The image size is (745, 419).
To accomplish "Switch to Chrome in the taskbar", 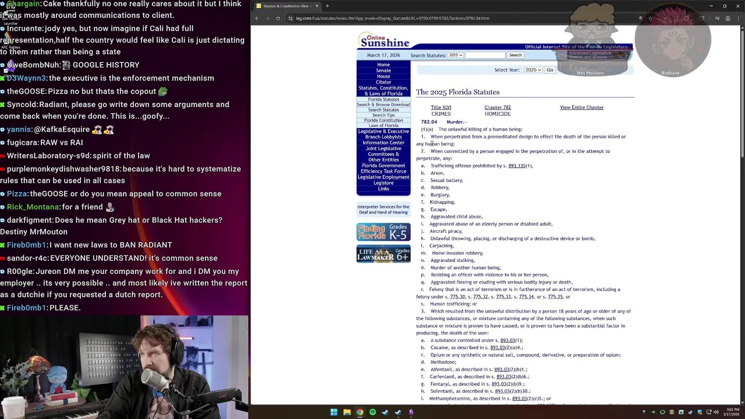I will pyautogui.click(x=360, y=412).
